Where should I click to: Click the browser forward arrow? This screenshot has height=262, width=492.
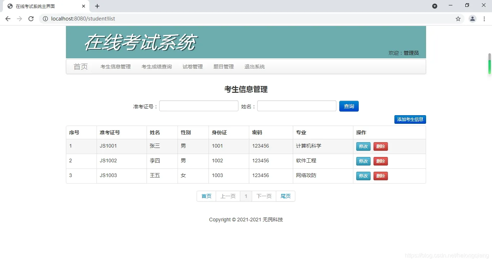point(19,19)
